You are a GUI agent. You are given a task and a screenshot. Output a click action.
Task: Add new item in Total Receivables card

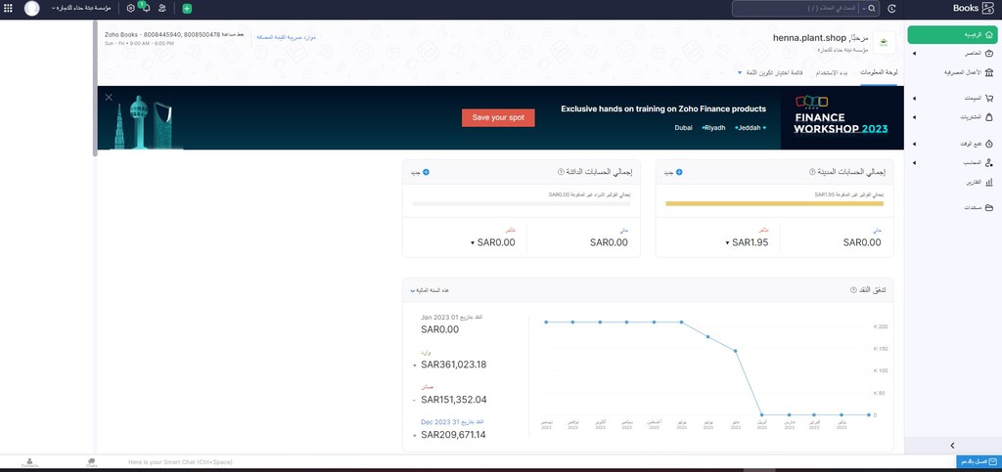point(673,172)
